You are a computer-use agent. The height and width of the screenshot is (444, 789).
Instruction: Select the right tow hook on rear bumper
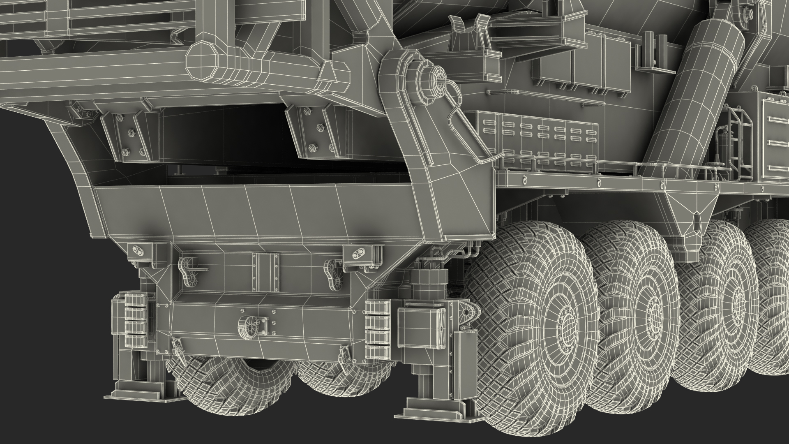pyautogui.click(x=334, y=274)
